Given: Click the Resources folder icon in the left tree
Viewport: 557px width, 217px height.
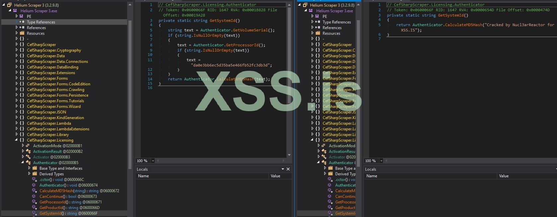Looking at the screenshot, I should (x=22, y=33).
